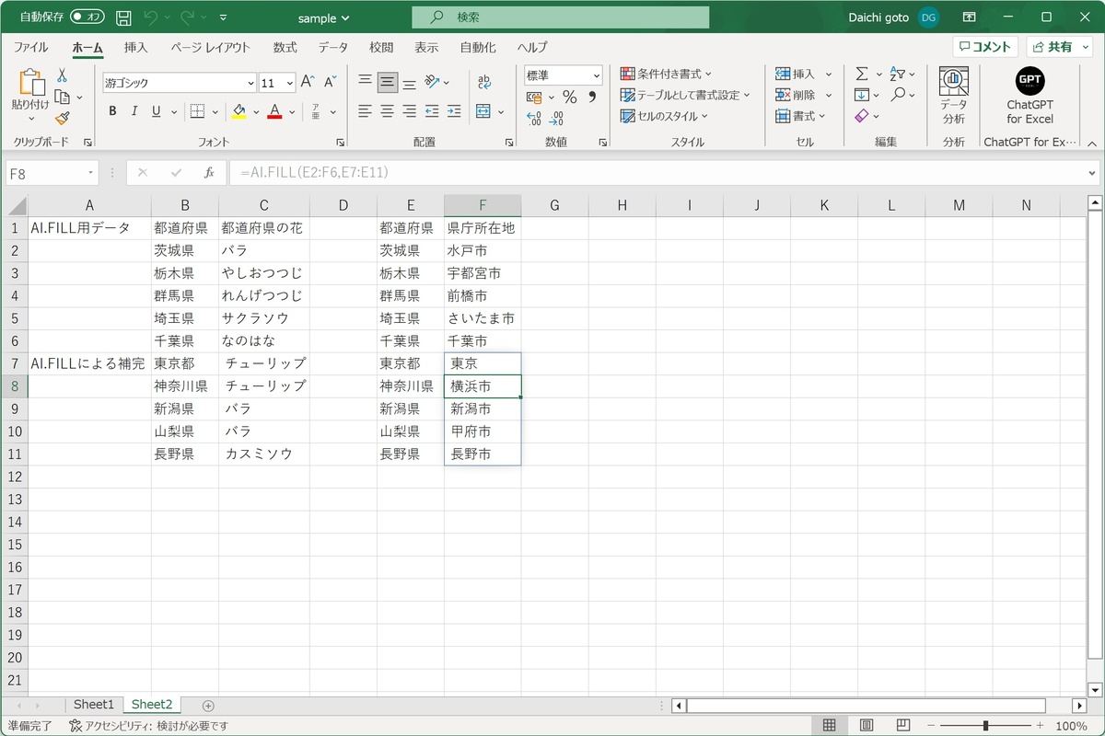Toggle Bold formatting
The width and height of the screenshot is (1105, 736).
[112, 111]
